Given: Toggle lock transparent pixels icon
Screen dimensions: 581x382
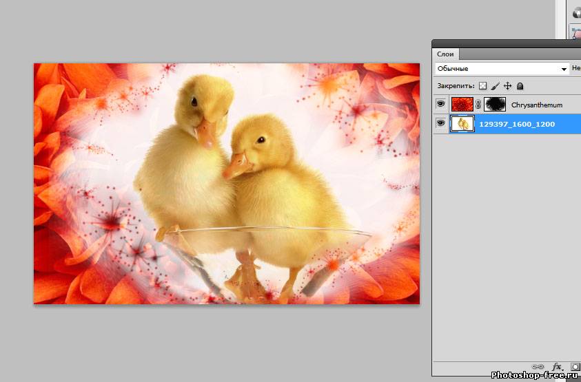Looking at the screenshot, I should [482, 86].
